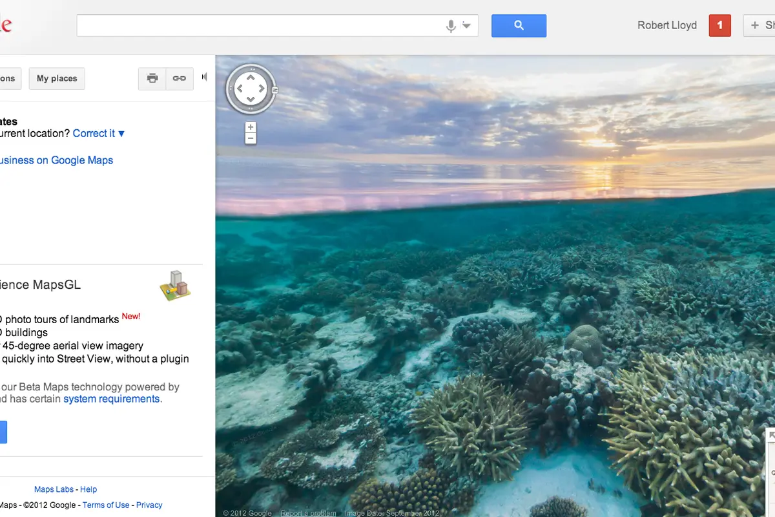Open the Terms of Use link
This screenshot has height=517, width=775.
coord(106,505)
